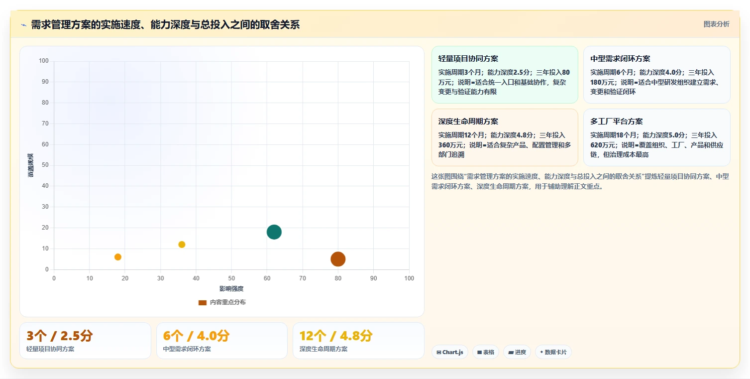
Task: Open the 多工厂平台方案 card
Action: tap(657, 137)
